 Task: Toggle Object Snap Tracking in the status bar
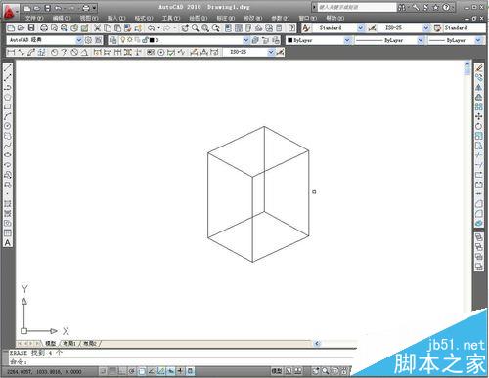point(152,371)
